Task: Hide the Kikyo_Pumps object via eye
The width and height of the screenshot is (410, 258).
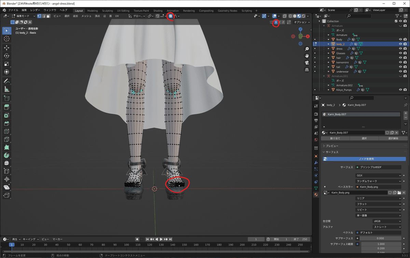Action: tap(400, 90)
